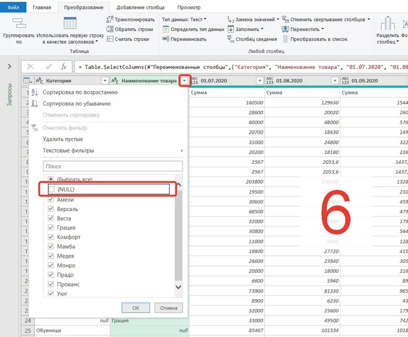Image resolution: width=408 pixels, height=337 pixels.
Task: Click the filter list scrollbar thumb
Action: [x=178, y=236]
